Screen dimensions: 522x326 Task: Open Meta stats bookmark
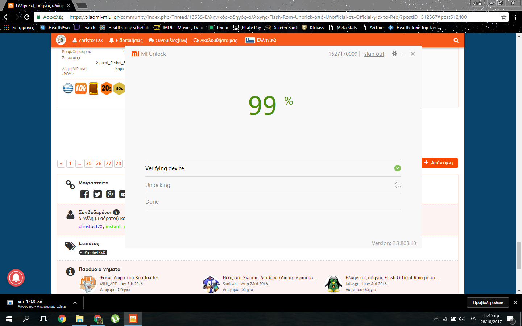pos(343,28)
